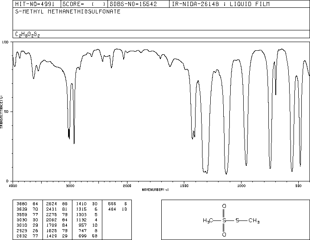
Task: Click the 50 transmittance axis label
Action: click(7, 112)
